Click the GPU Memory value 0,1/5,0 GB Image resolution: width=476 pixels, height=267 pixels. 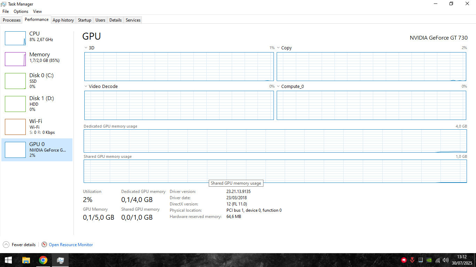click(99, 218)
